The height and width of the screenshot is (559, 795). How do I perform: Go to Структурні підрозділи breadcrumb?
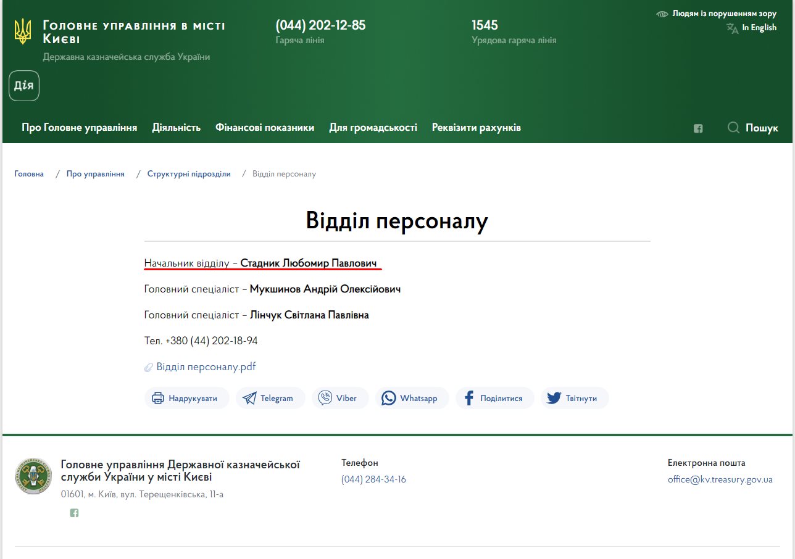[x=189, y=174]
